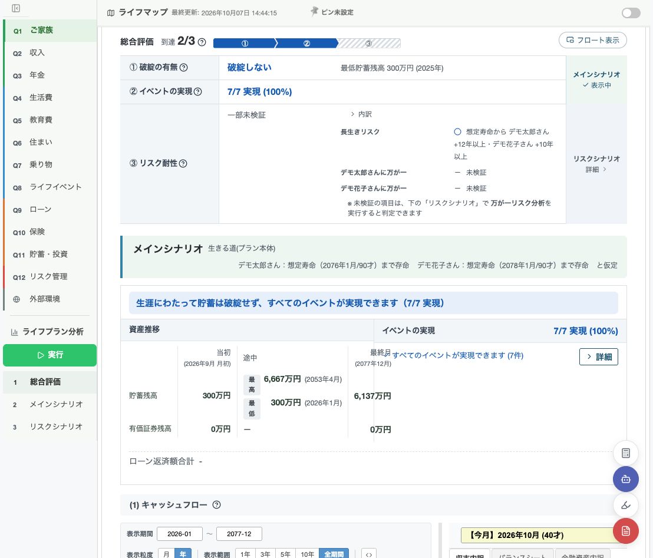
Task: Click the ライフプラン分析 chart icon
Action: click(x=14, y=332)
